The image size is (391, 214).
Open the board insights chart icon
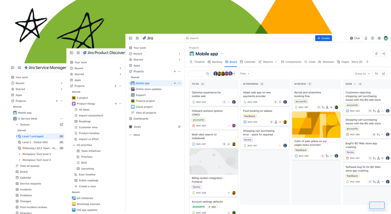384,73
